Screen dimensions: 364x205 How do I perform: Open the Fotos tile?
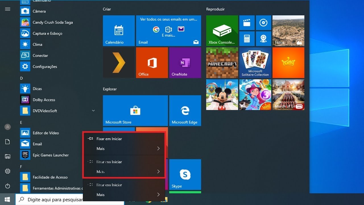[288, 31]
